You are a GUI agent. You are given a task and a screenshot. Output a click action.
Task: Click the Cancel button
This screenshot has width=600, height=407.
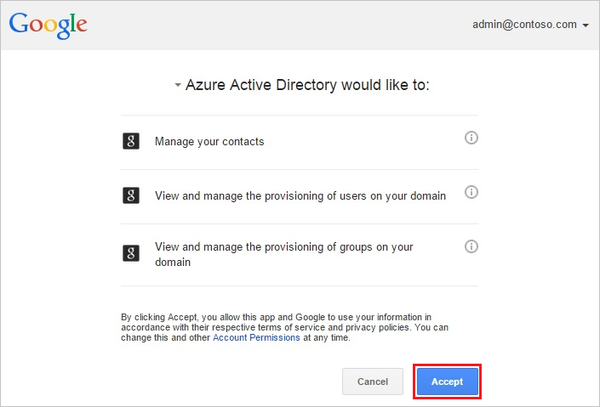[x=373, y=382]
